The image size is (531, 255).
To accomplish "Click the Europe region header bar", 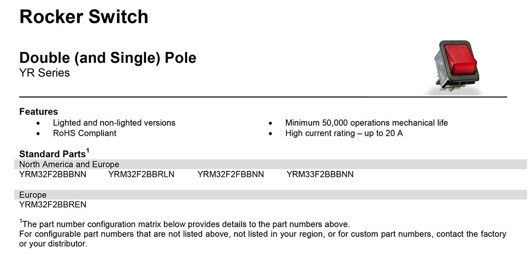I will click(272, 195).
